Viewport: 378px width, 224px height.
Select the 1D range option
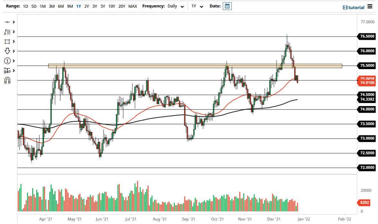pos(25,6)
